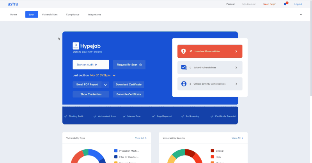Click the High severity legend swatch
Screen dimensions: 312x163
point(212,157)
